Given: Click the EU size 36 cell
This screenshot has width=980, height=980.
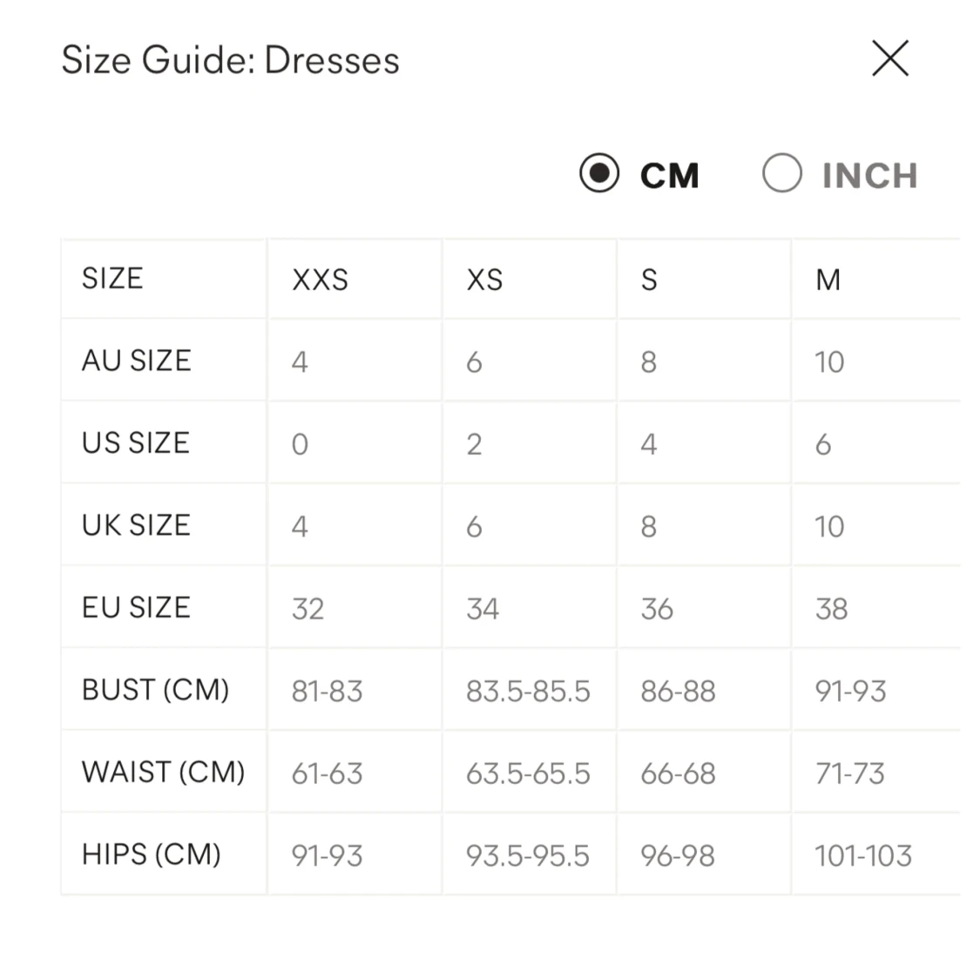Looking at the screenshot, I should coord(657,609).
